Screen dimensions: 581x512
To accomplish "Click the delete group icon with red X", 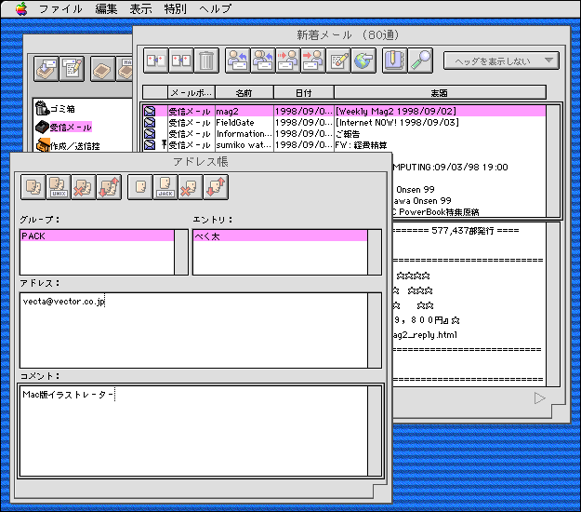I will click(x=84, y=187).
